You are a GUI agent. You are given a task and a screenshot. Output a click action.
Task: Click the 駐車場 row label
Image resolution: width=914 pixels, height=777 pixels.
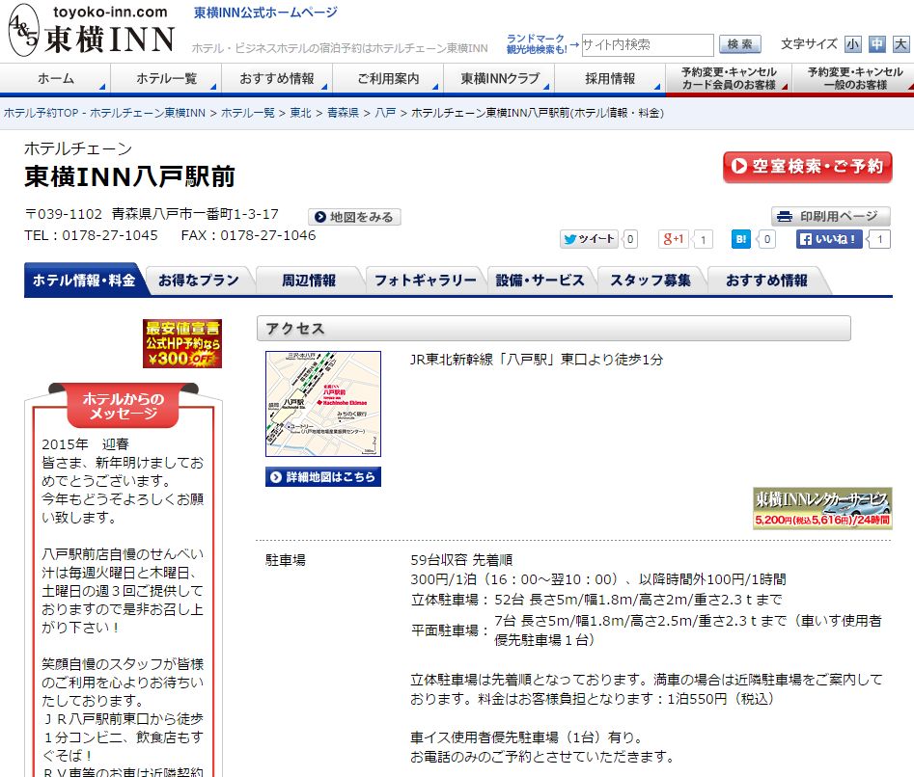pyautogui.click(x=286, y=560)
